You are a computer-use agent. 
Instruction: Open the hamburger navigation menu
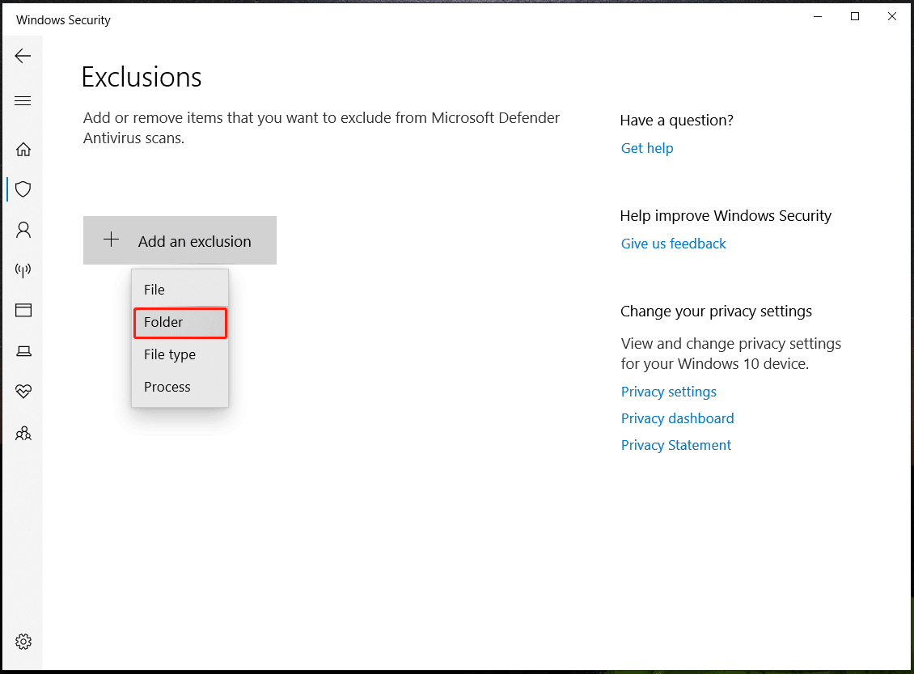tap(23, 101)
